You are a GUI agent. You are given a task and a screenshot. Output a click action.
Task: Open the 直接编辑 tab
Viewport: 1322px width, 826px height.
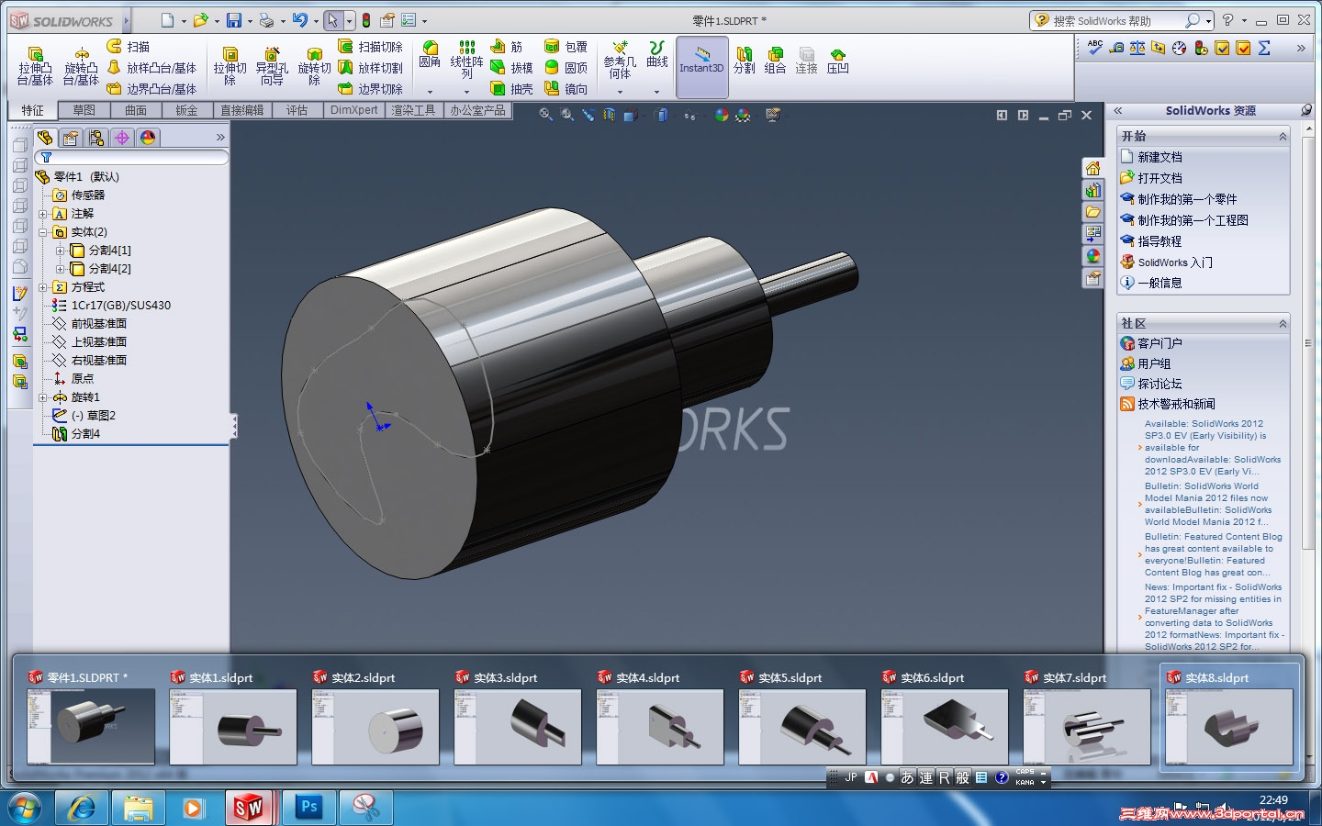tap(242, 110)
